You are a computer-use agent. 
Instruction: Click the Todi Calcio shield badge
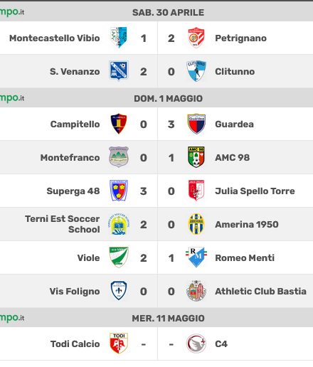(119, 344)
